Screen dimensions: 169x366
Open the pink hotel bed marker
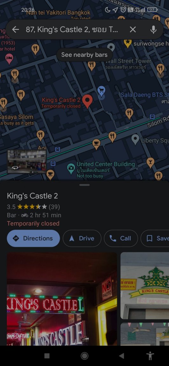[9, 58]
